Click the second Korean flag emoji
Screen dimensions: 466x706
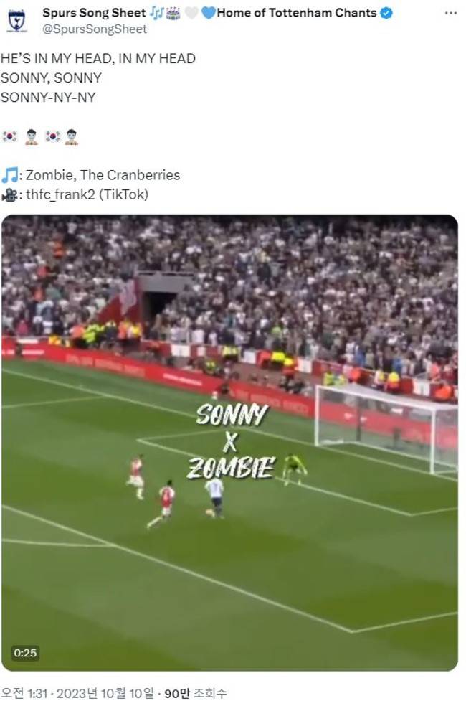click(x=52, y=136)
